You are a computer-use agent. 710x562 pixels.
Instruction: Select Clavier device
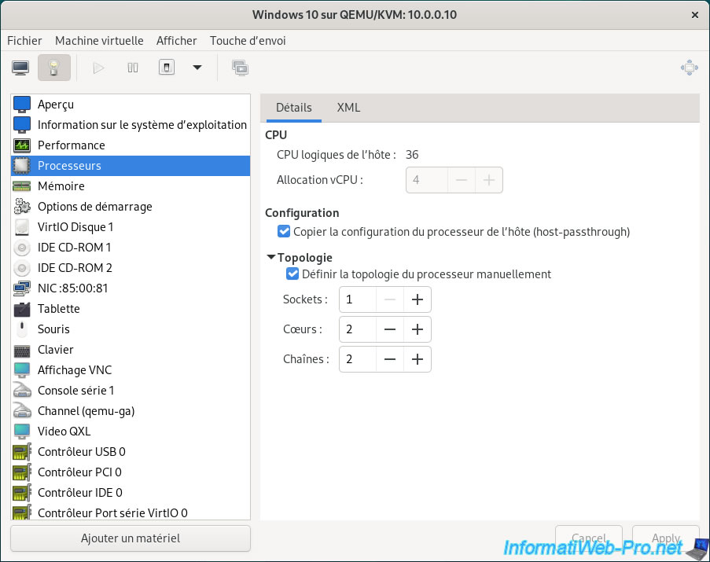tap(131, 350)
